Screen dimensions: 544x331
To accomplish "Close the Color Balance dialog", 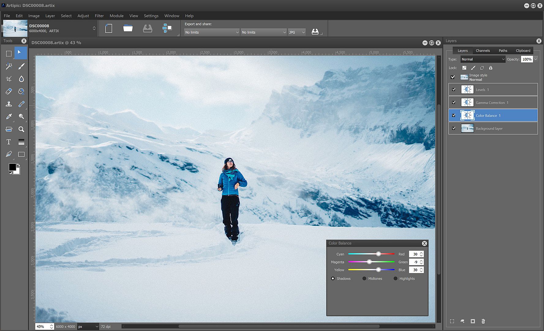I will point(424,243).
